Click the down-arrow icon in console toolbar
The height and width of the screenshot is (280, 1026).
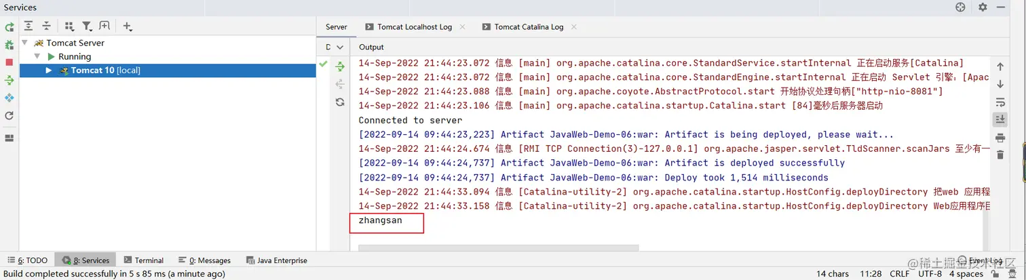pyautogui.click(x=1000, y=84)
